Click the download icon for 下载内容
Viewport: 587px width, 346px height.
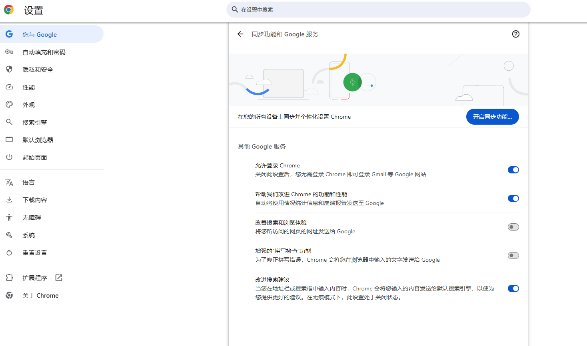click(9, 199)
